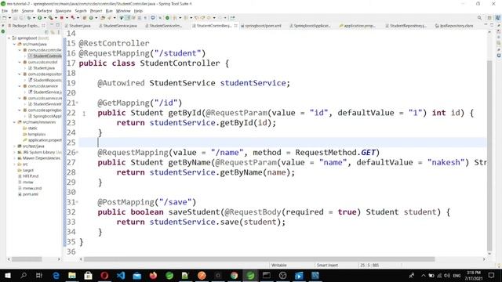
Task: Click the Debug bug toolbar icon
Action: [x=29, y=18]
